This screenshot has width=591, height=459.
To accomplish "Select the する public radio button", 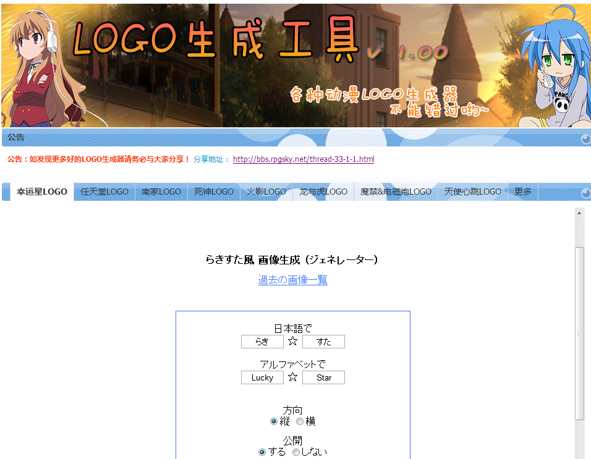I will coord(262,452).
